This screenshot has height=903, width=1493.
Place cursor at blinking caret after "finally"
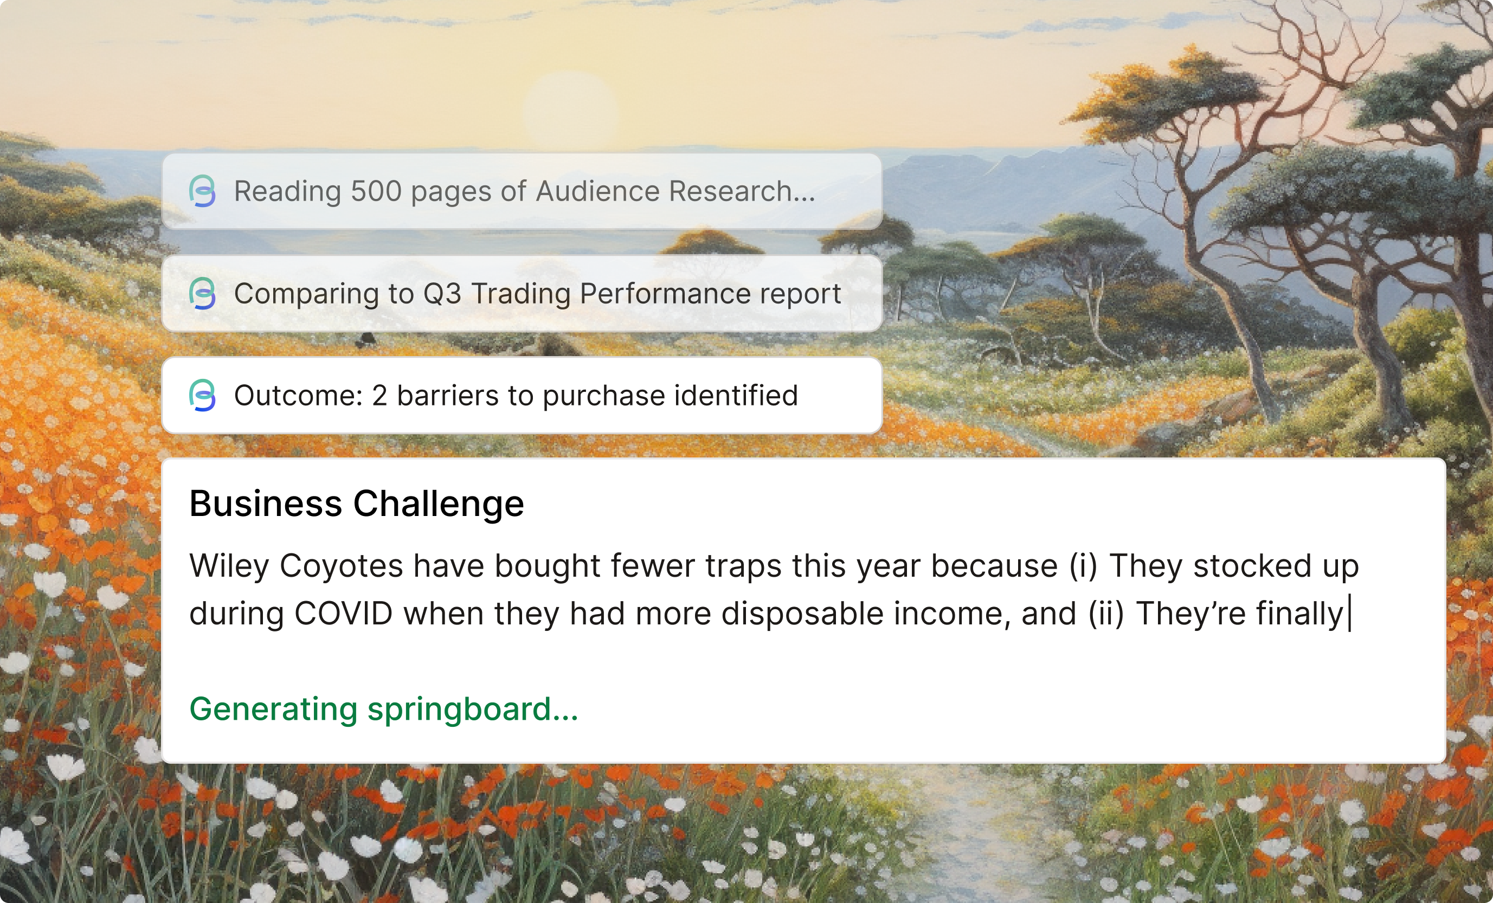[x=1349, y=614]
